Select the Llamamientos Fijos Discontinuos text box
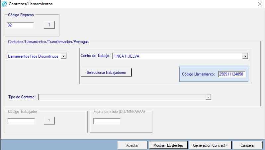The height and width of the screenshot is (150, 265). pos(34,56)
